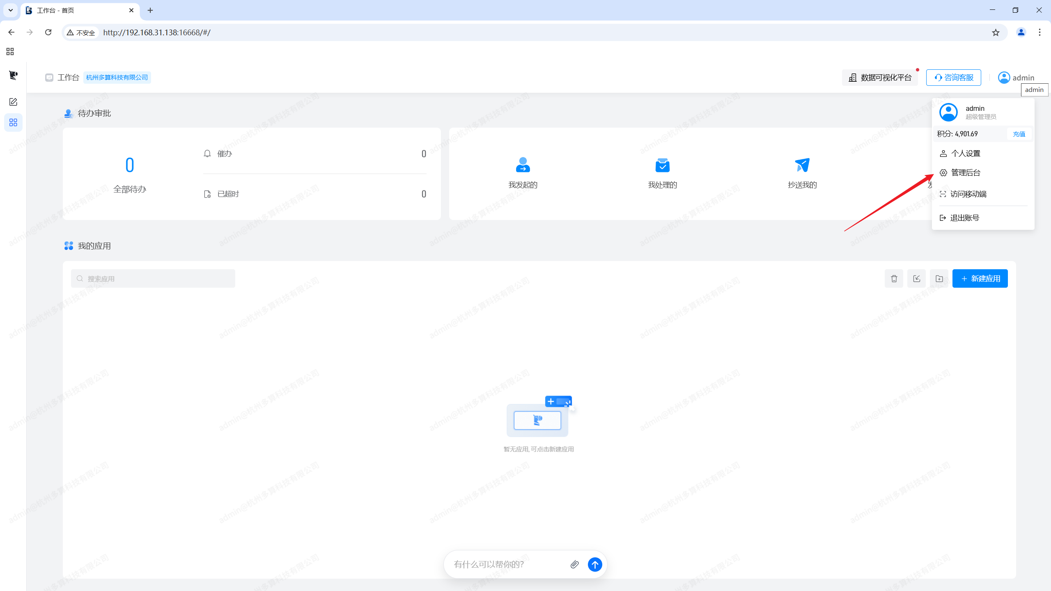Click the 抄送我的 paper plane icon
The height and width of the screenshot is (591, 1051).
(802, 165)
